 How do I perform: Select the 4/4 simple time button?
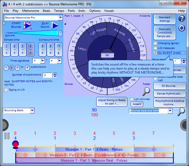(30, 49)
